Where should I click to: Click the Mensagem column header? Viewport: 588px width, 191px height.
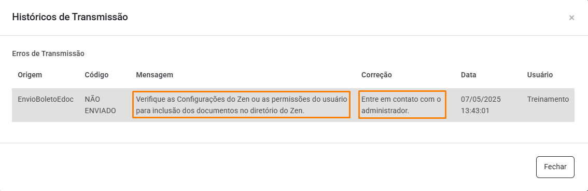coord(155,75)
